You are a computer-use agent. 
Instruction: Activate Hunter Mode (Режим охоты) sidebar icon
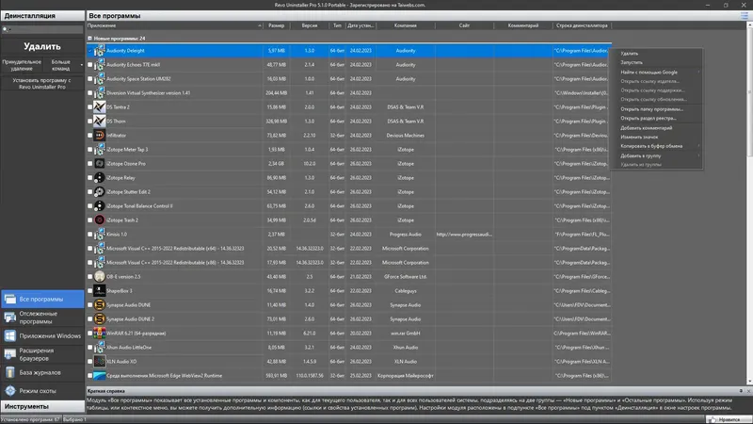tap(10, 391)
